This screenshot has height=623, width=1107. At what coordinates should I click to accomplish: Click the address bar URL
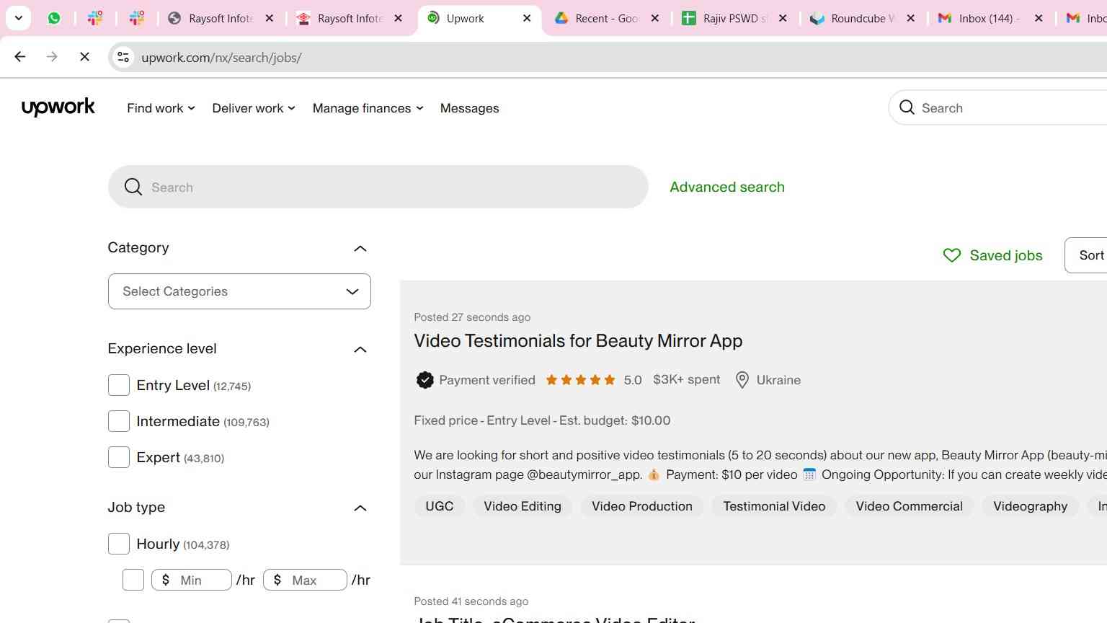point(221,58)
